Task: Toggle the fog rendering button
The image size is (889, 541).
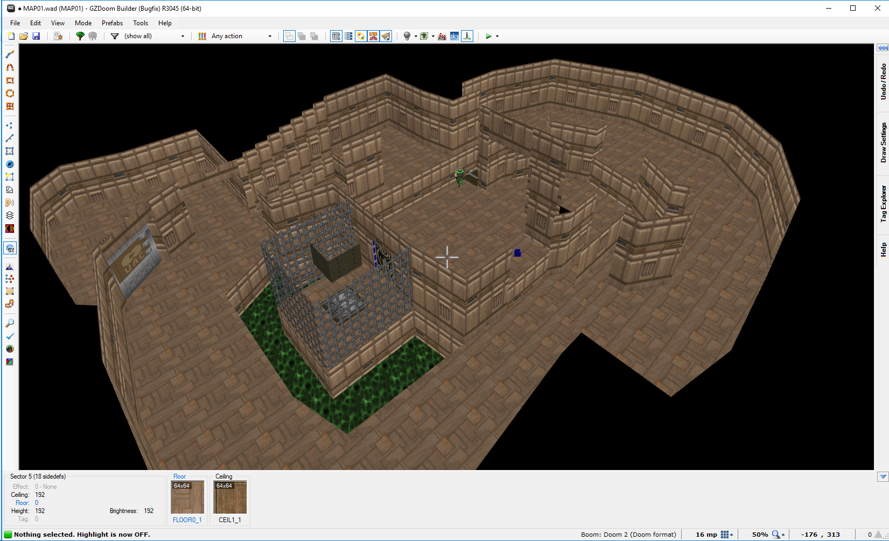Action: point(442,36)
